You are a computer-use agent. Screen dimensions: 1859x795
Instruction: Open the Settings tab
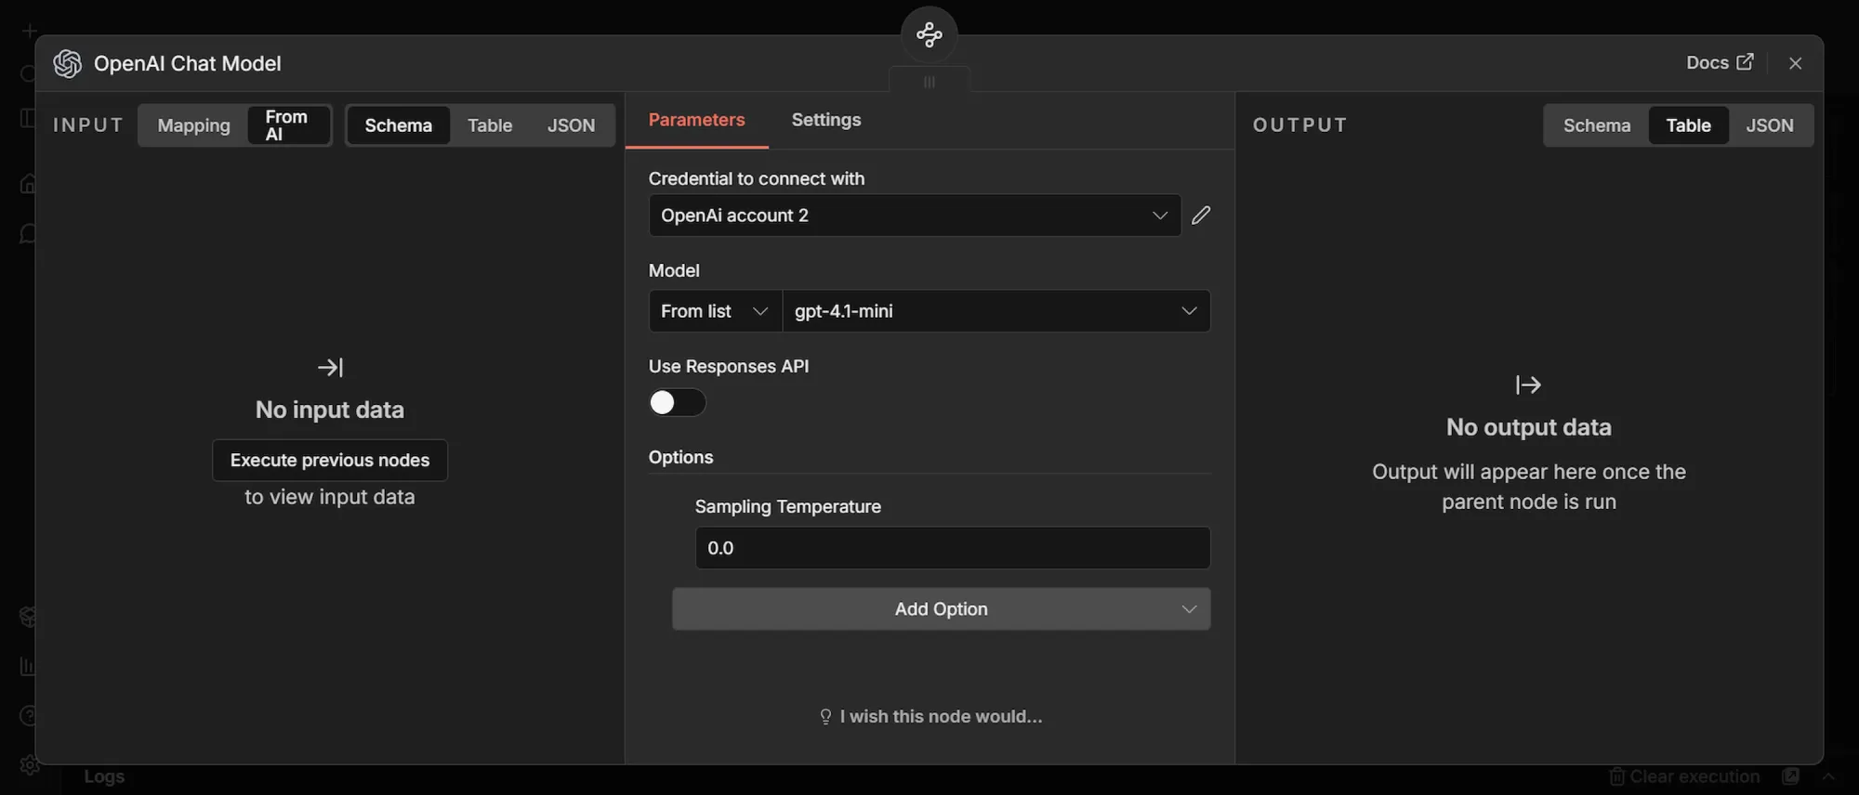(x=826, y=120)
